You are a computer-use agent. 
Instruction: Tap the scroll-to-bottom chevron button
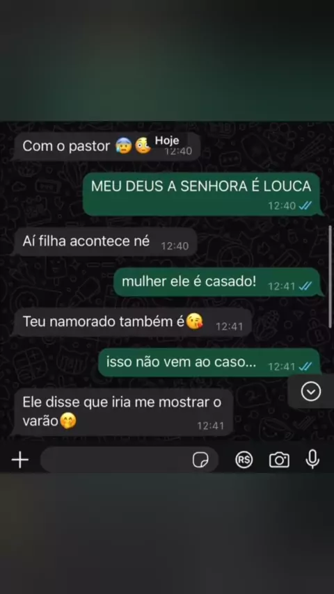coord(311,392)
